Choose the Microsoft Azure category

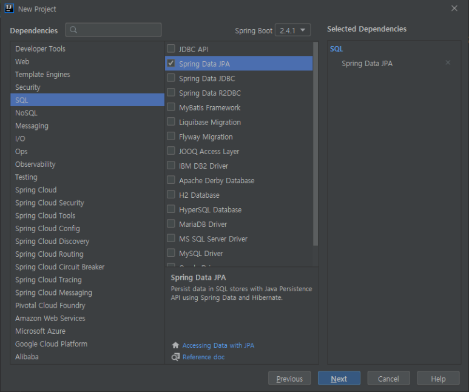(87, 331)
